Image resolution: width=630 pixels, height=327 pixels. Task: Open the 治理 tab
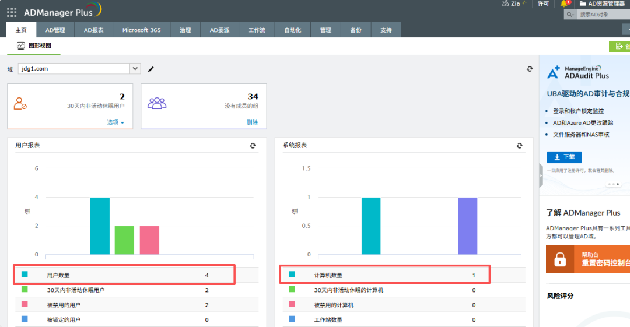pos(185,30)
